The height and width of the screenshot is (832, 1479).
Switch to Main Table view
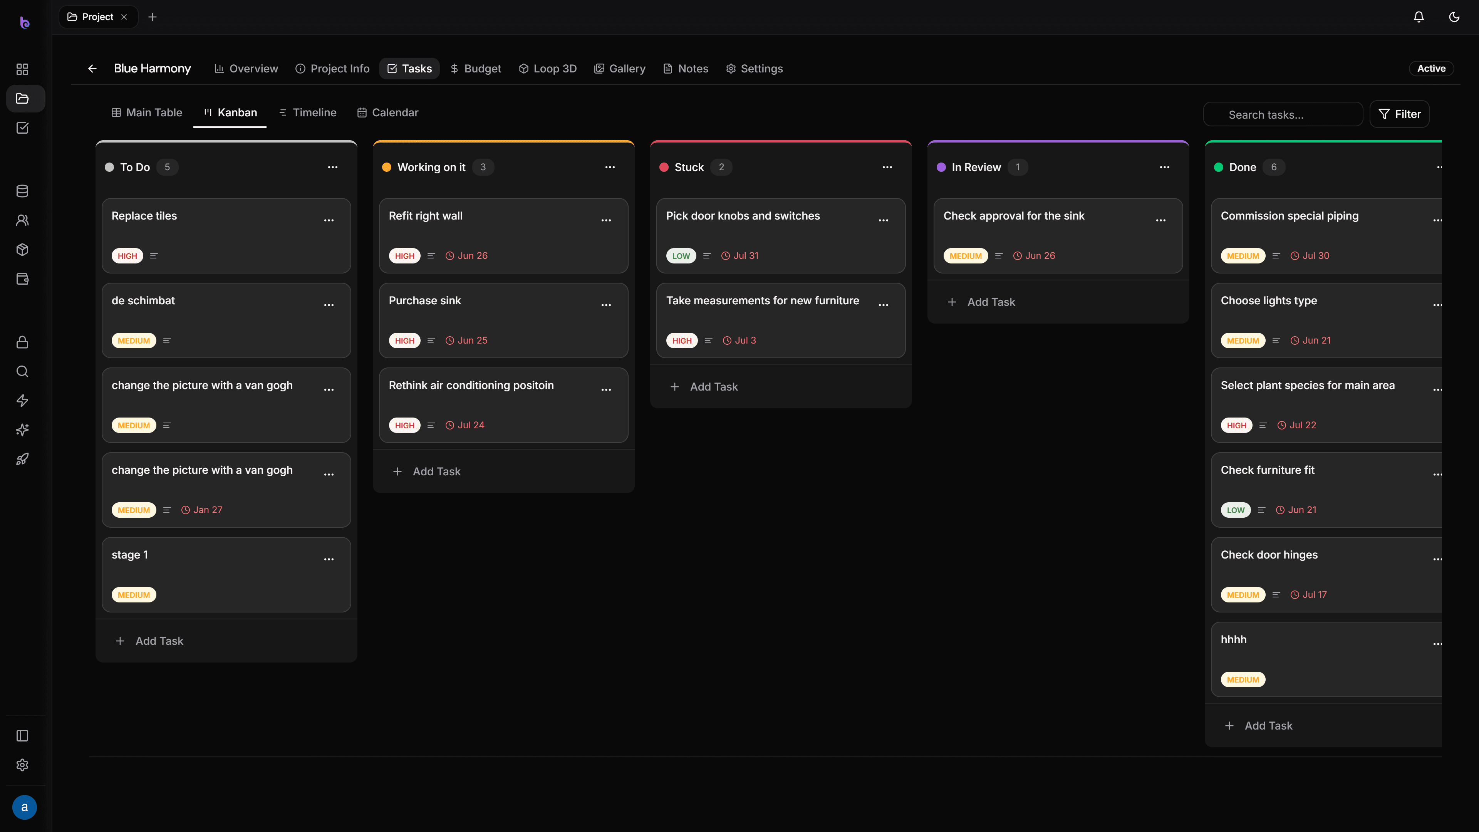point(146,112)
